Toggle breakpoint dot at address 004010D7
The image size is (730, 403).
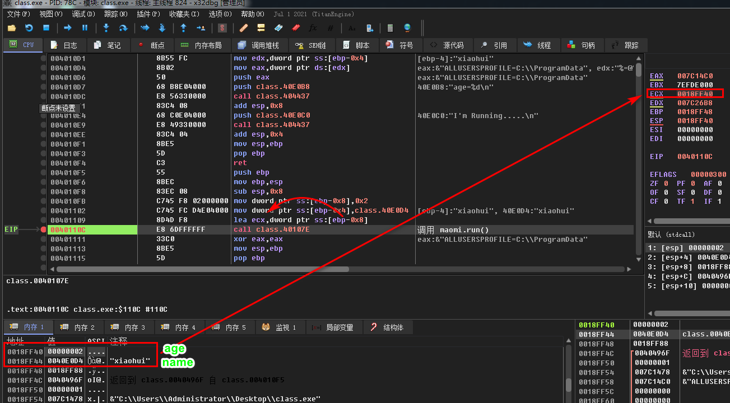click(x=44, y=87)
